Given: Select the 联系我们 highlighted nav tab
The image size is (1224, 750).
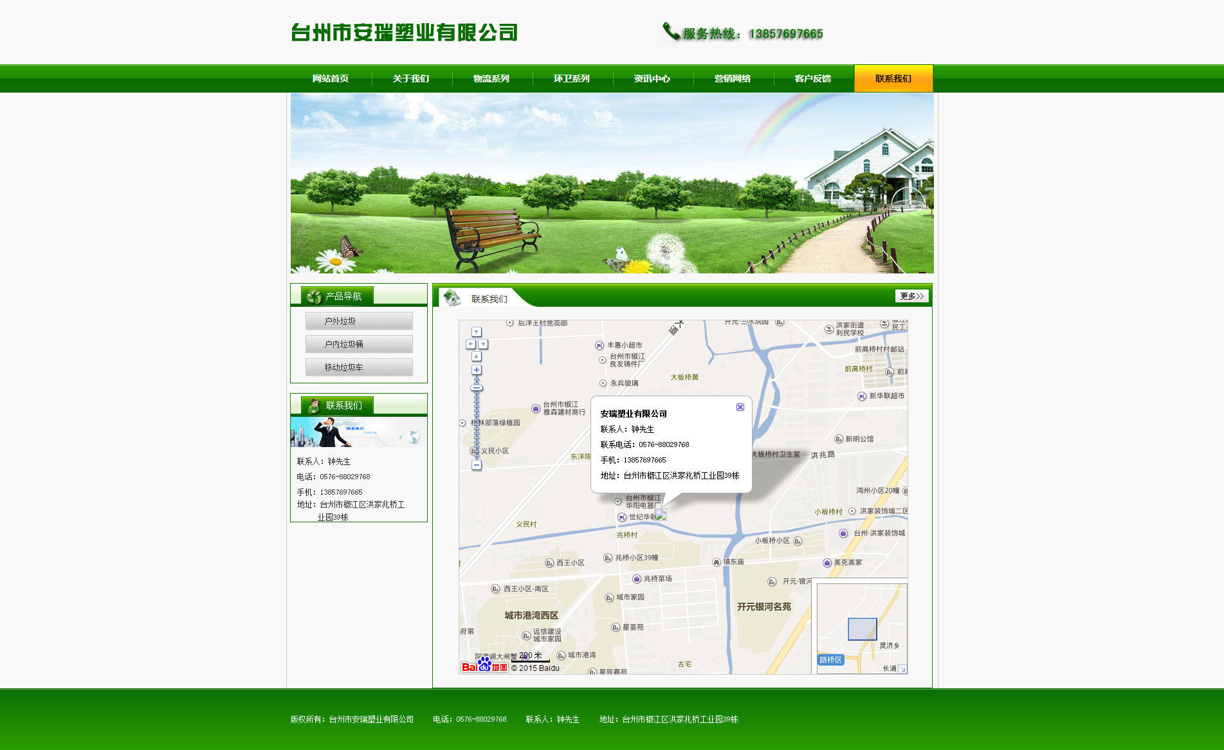Looking at the screenshot, I should [x=893, y=78].
